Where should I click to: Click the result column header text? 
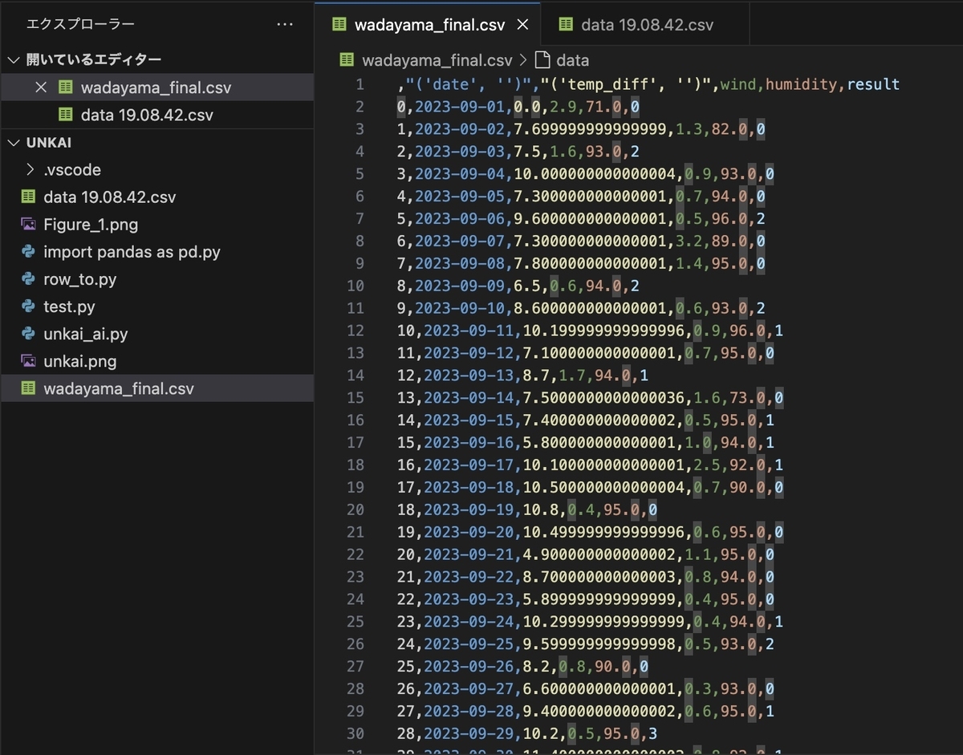(x=873, y=84)
